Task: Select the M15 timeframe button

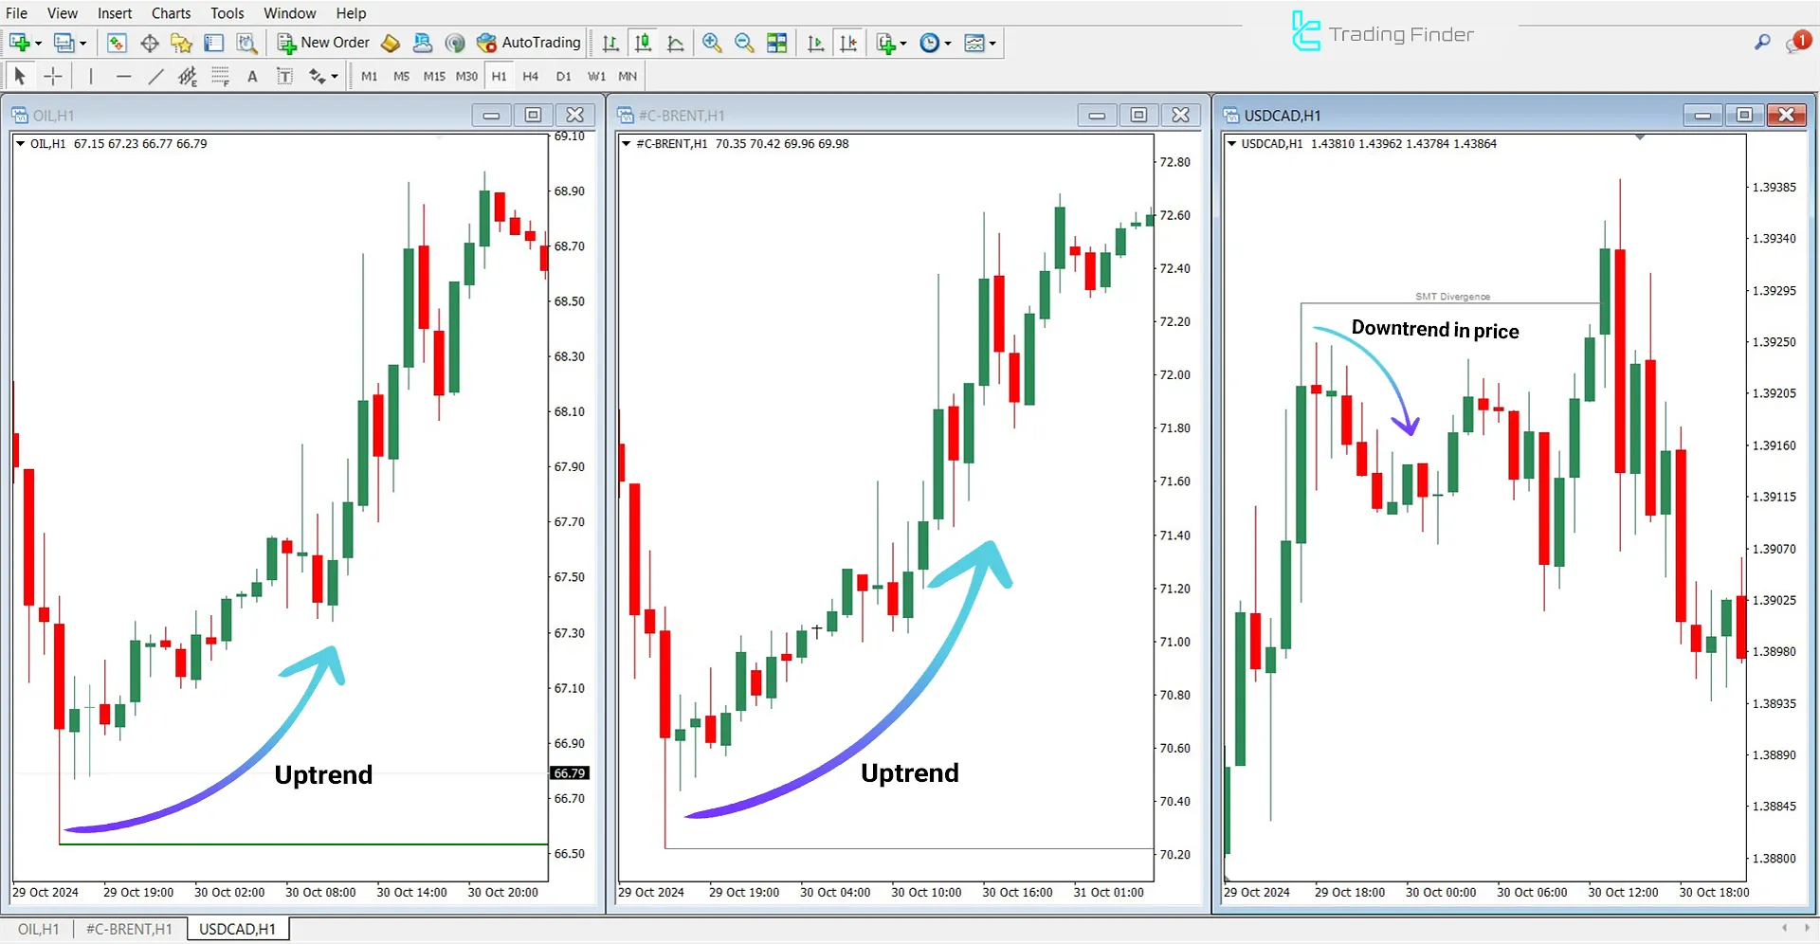Action: pyautogui.click(x=433, y=76)
